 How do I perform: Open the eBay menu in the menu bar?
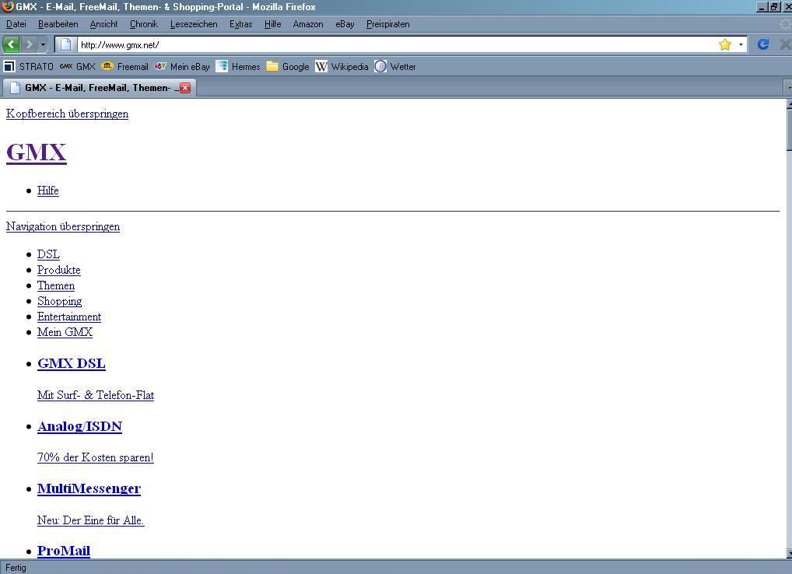tap(345, 24)
